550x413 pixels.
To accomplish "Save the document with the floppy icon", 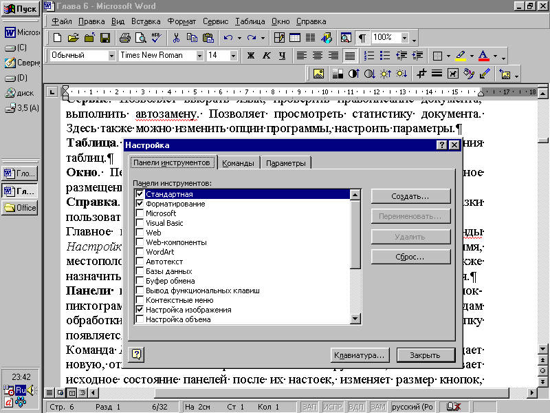I will point(105,38).
